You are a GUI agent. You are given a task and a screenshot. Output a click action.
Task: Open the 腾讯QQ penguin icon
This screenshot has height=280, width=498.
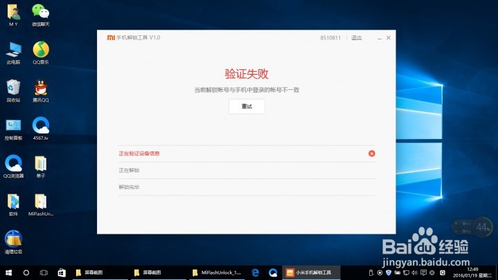click(x=41, y=91)
